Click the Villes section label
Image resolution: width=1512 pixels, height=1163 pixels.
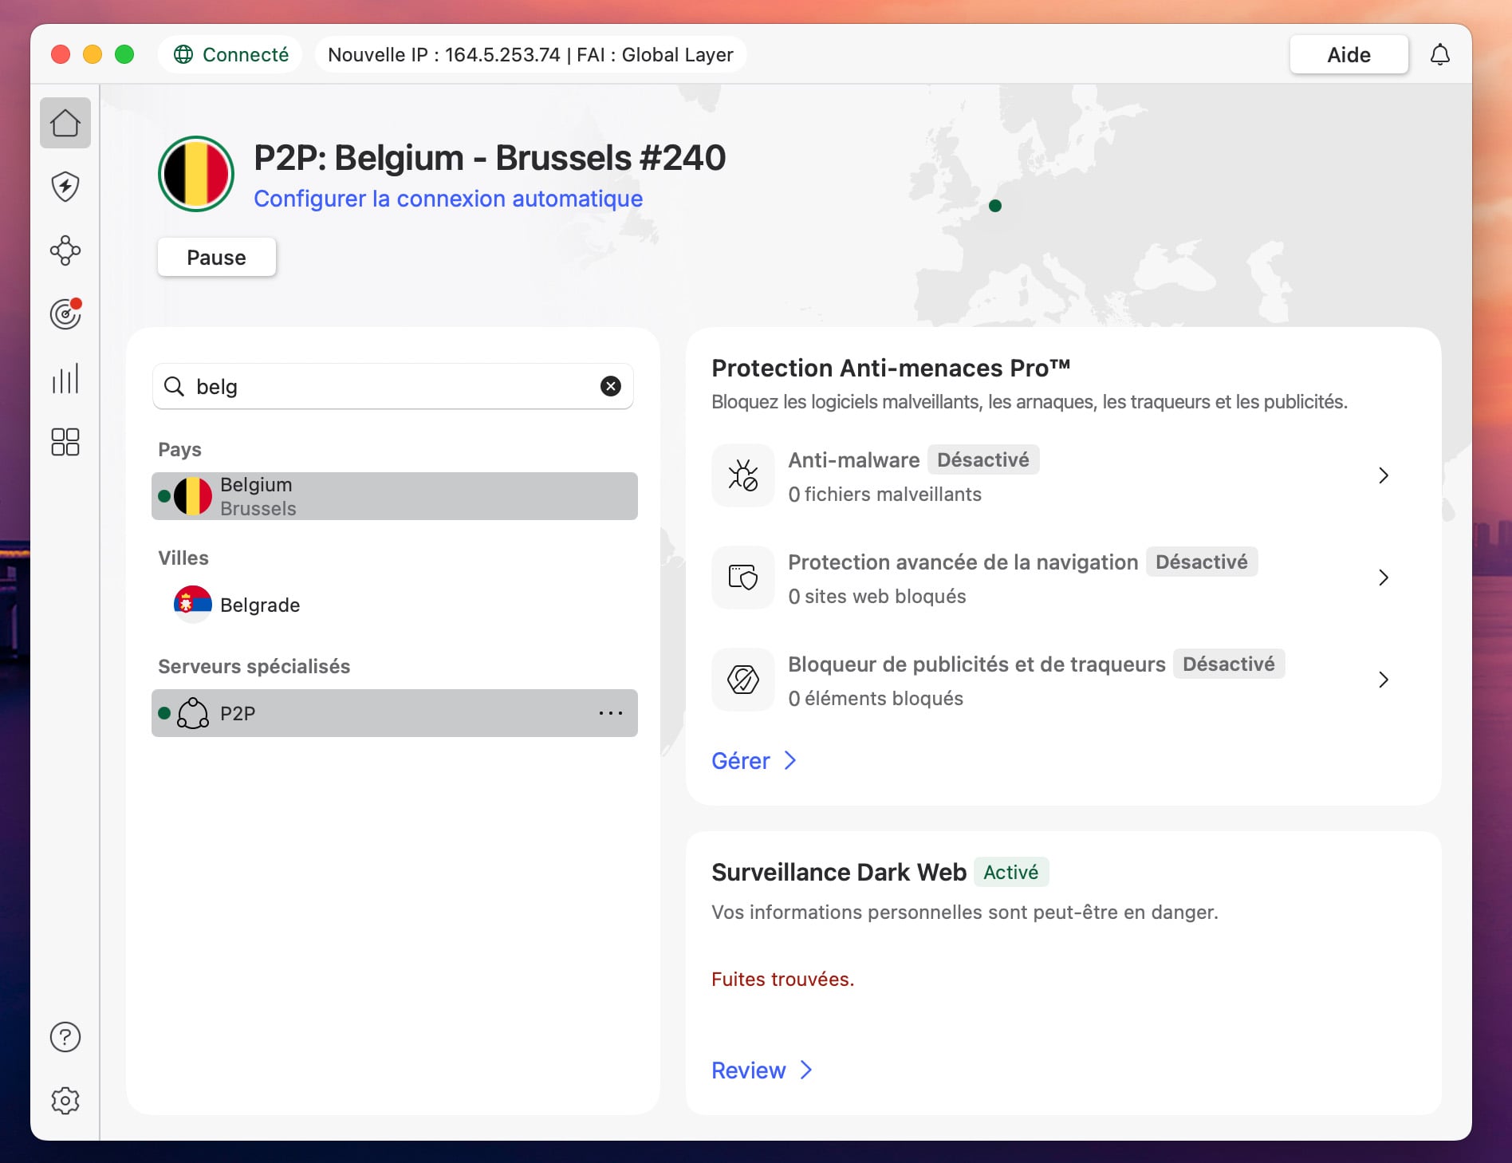pos(183,558)
